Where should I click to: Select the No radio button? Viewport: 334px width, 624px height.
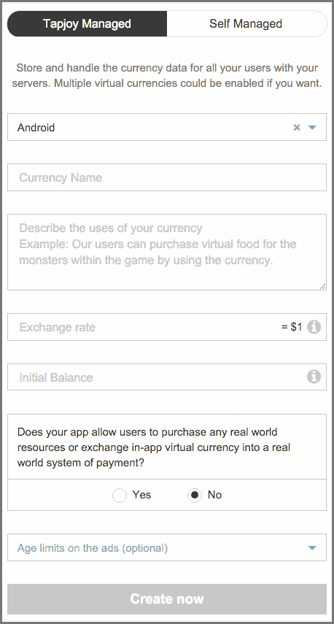pos(195,496)
